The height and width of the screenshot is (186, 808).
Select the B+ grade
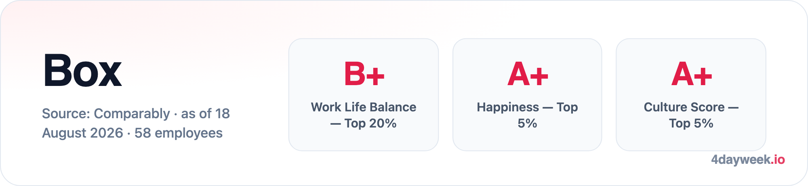(364, 74)
